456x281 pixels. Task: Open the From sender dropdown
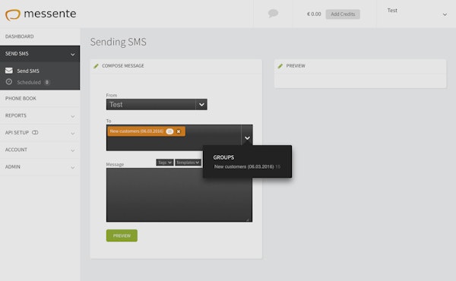point(157,104)
